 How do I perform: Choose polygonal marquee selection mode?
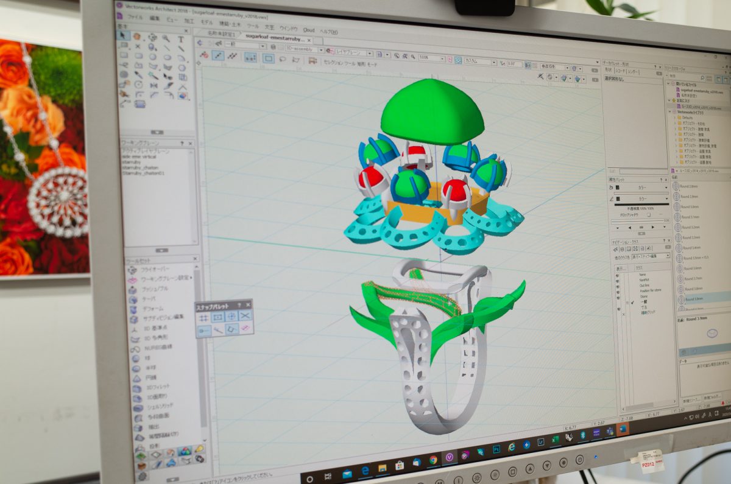296,60
